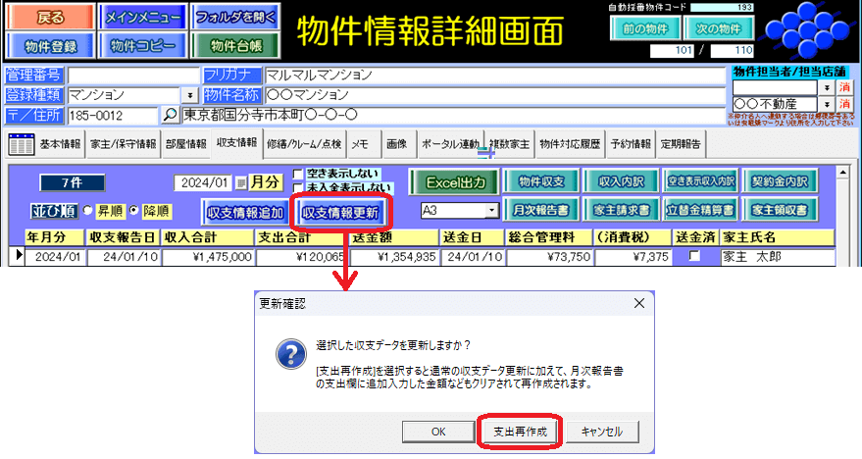Check the 送金済 checkbox for 2024/01 row
The width and height of the screenshot is (862, 459).
point(694,256)
